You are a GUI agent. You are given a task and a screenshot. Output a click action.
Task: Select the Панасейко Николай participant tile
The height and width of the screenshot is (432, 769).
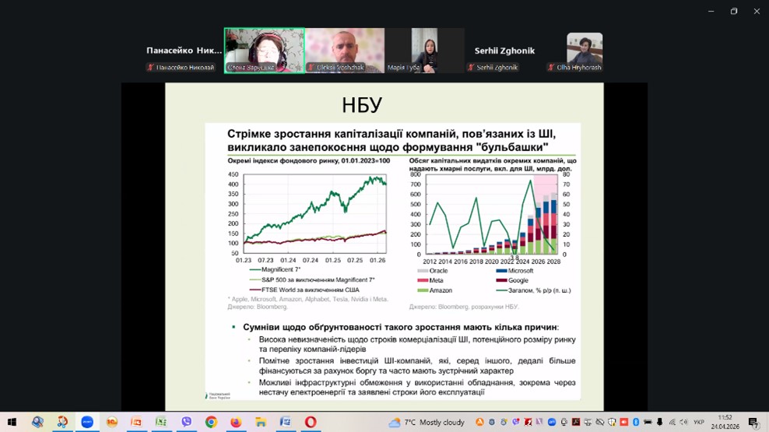pos(184,51)
